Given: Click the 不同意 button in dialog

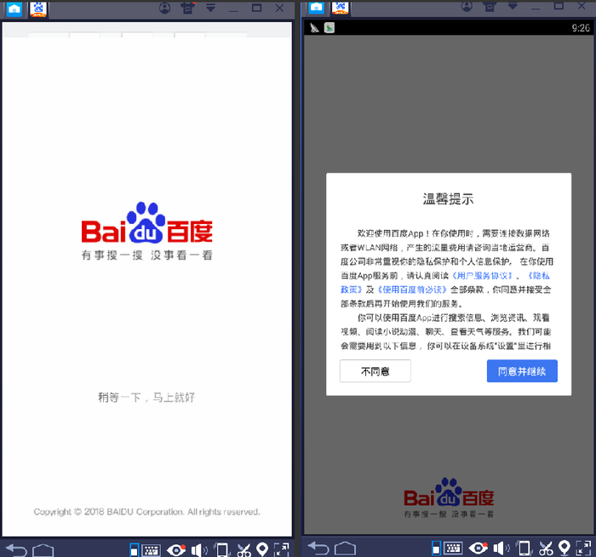Looking at the screenshot, I should pyautogui.click(x=375, y=371).
